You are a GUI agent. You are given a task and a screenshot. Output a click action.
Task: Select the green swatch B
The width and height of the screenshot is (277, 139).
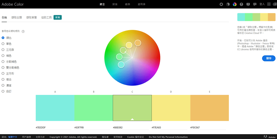[x=94, y=108]
